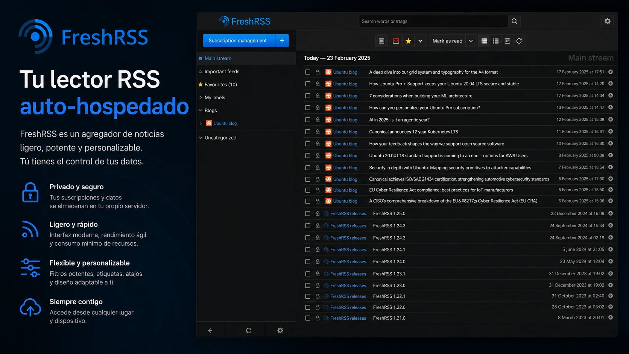Select the Ubuntu blog feed under Blogs
629x354 pixels.
tap(225, 123)
